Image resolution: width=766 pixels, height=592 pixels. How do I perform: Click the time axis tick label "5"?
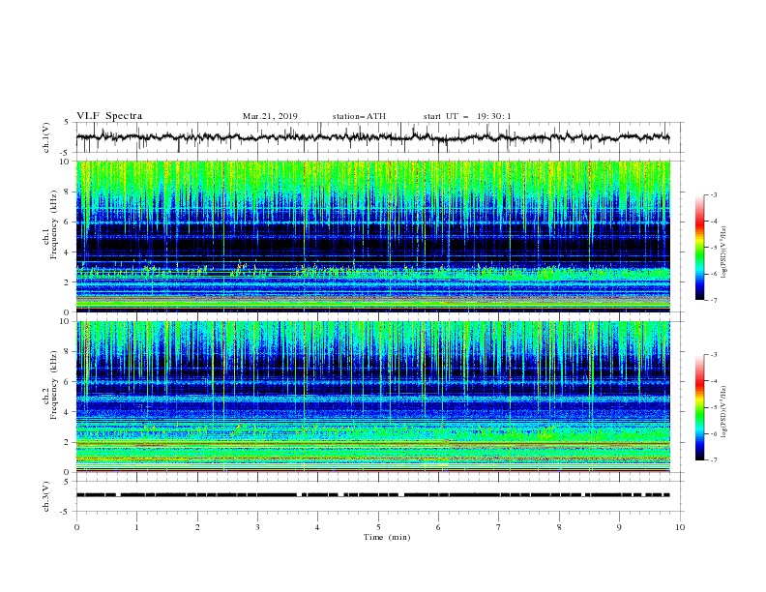pyautogui.click(x=378, y=527)
